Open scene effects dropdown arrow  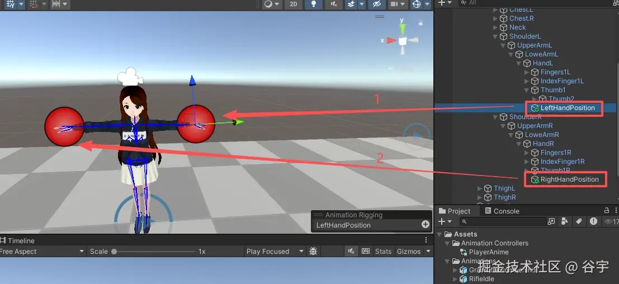tap(362, 4)
